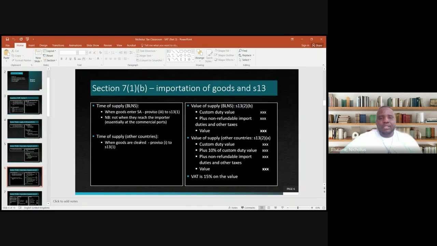Screen dimensions: 437x246
Task: Decrease font size with the smaller A icon
Action: [x=95, y=53]
